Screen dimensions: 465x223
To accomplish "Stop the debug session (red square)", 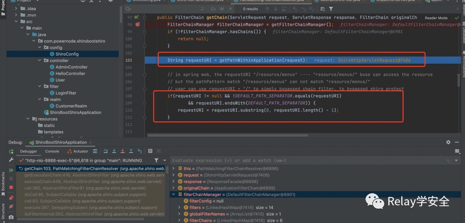I will [11, 188].
